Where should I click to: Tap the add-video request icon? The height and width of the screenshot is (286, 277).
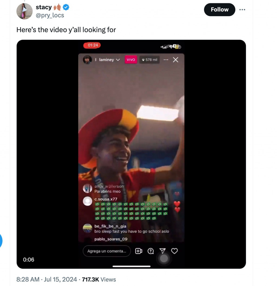coord(138,251)
